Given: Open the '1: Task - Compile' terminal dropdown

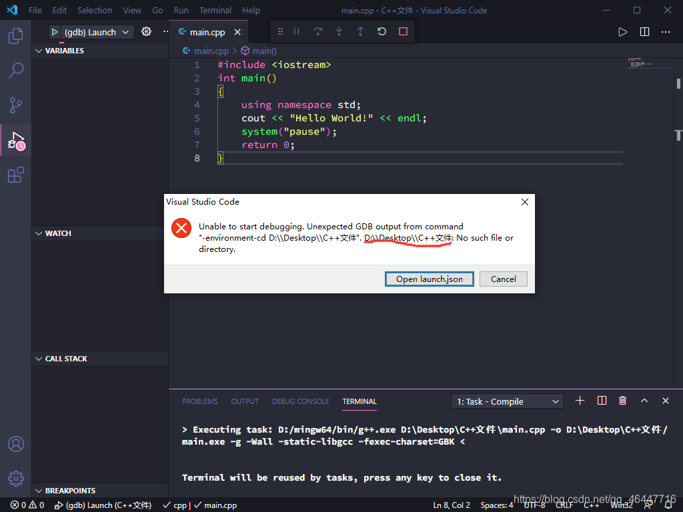Looking at the screenshot, I should point(506,401).
